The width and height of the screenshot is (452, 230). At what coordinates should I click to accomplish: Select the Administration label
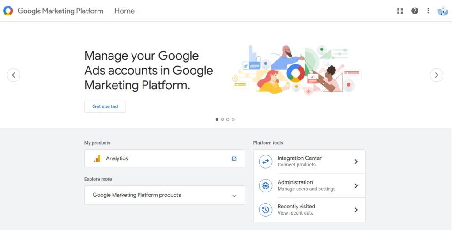click(x=295, y=182)
